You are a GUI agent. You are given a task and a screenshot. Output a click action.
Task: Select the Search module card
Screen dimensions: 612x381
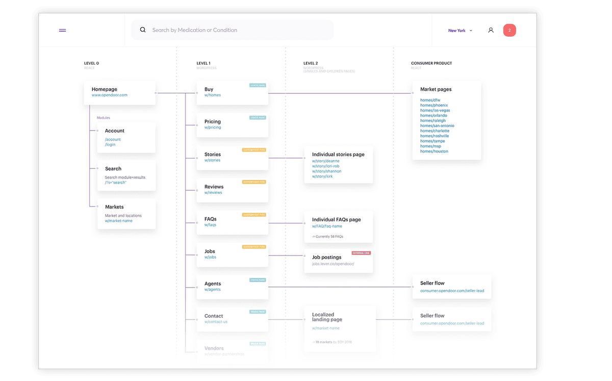point(126,175)
